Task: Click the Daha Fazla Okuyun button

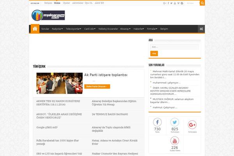Action: pyautogui.click(x=97, y=87)
